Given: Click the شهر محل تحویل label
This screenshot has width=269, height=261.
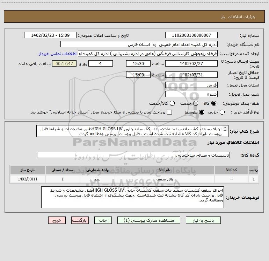Looking at the screenshot, I should [x=244, y=95].
